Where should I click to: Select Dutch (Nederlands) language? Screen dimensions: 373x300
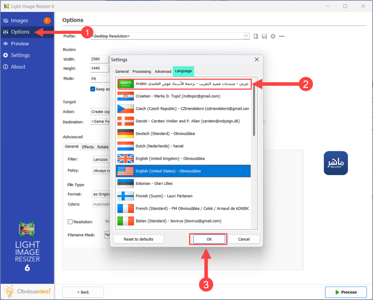pyautogui.click(x=184, y=146)
